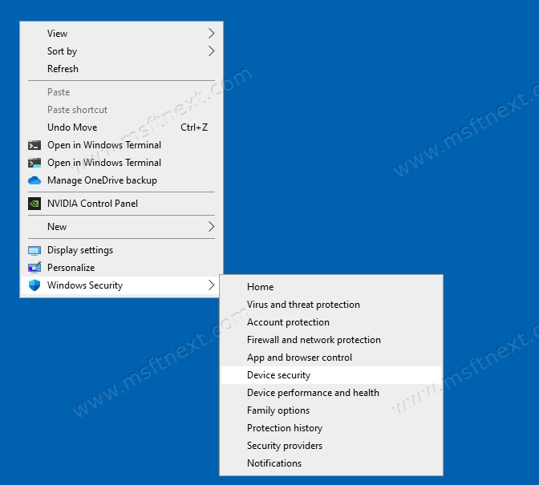Screen dimensions: 539x485
Task: Click the first Windows Terminal icon
Action: pos(34,145)
